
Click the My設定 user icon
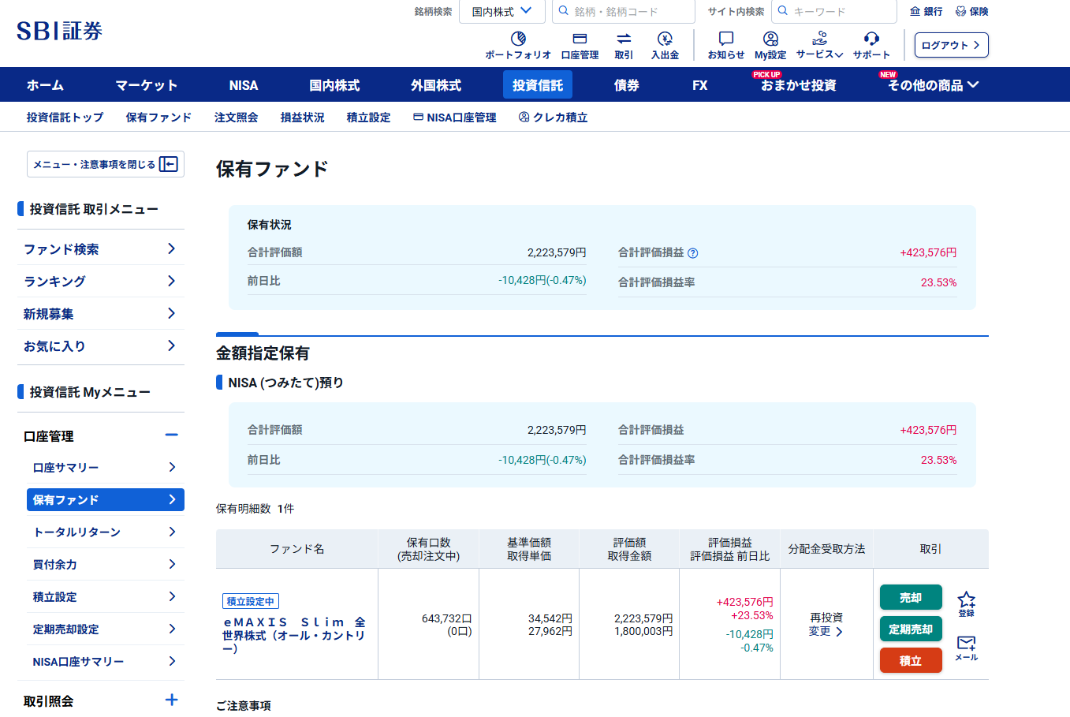point(770,39)
